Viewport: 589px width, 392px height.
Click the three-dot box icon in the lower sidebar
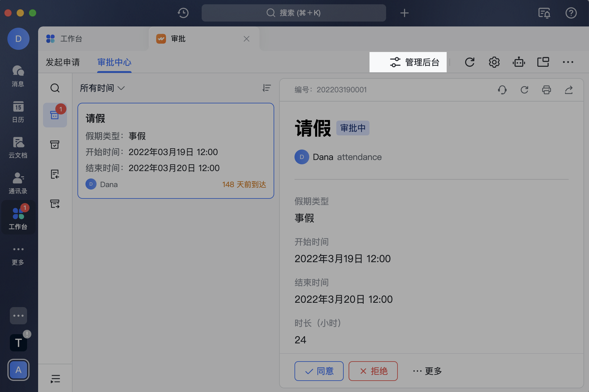[x=18, y=316]
